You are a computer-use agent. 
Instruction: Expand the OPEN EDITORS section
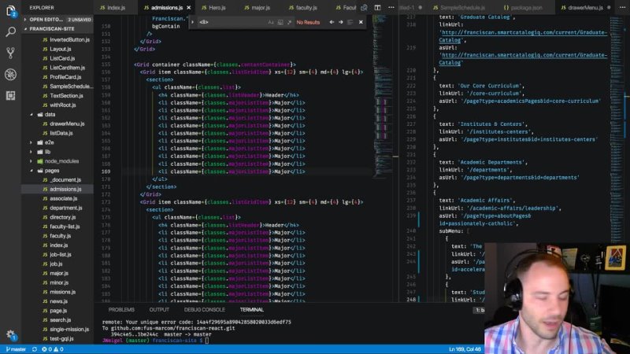click(x=25, y=19)
